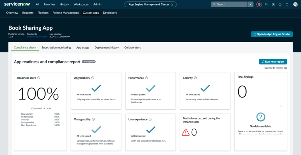Open the Favorites menu
The height and width of the screenshot is (155, 301).
point(49,5)
